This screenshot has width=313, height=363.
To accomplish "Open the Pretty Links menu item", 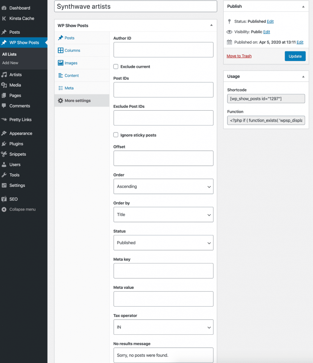I will click(x=24, y=119).
